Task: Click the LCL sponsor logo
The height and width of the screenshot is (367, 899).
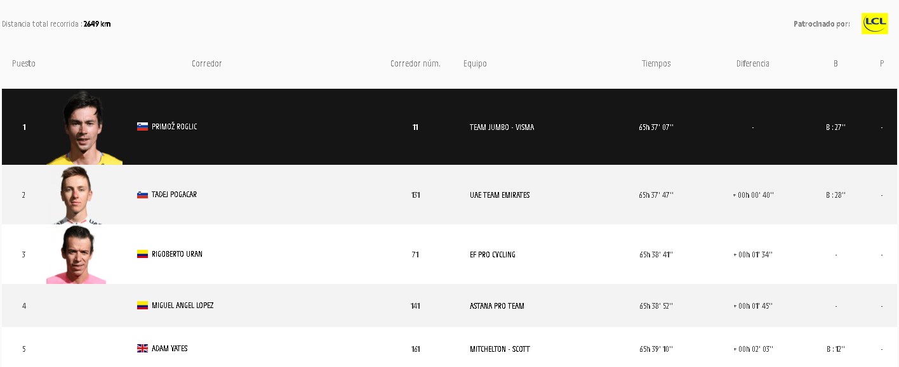Action: pyautogui.click(x=874, y=23)
